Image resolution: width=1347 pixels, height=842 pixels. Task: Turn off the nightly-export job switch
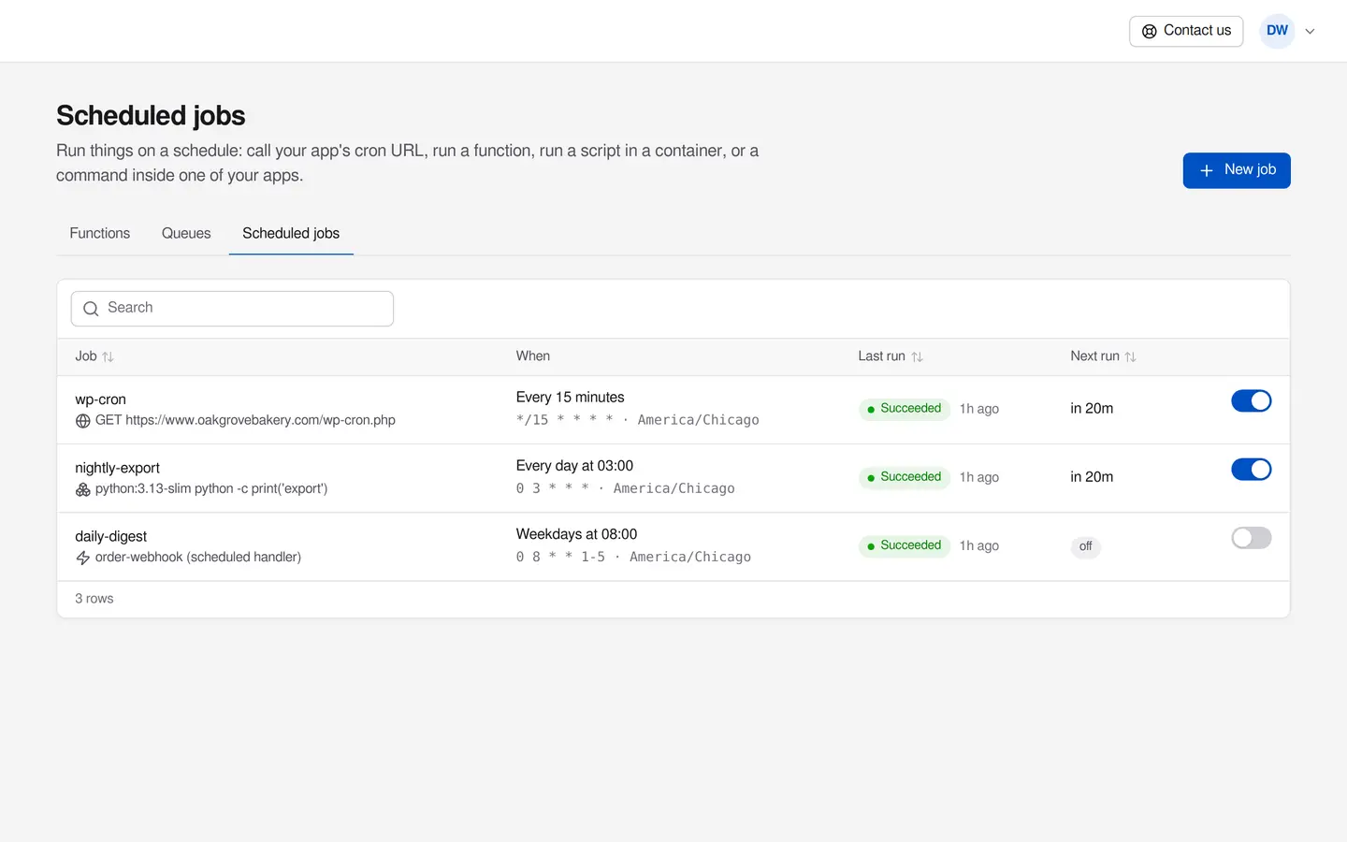(1252, 470)
